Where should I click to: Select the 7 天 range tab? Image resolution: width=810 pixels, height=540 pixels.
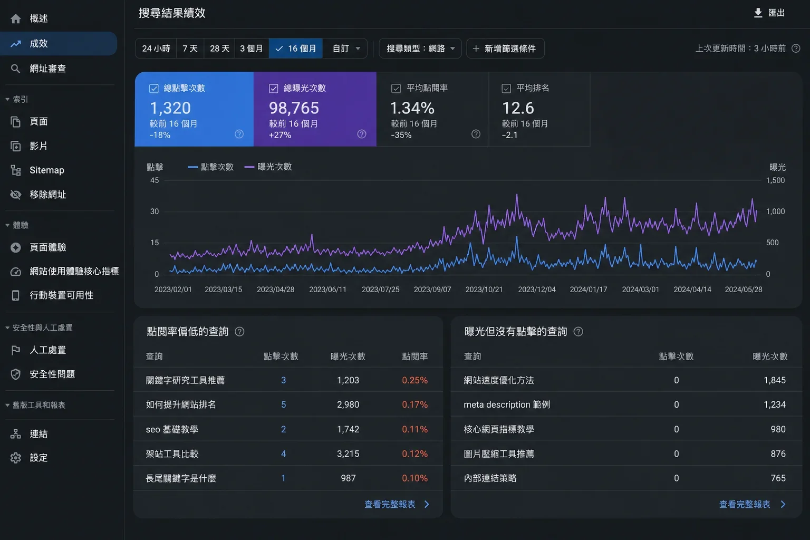190,49
